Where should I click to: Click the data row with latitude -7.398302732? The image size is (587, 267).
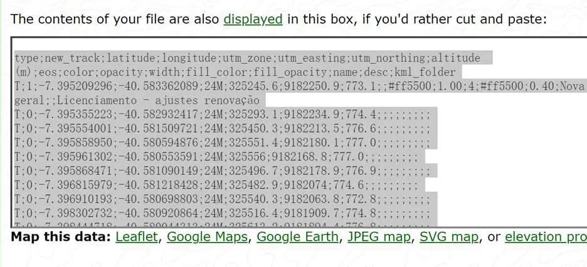(x=222, y=213)
